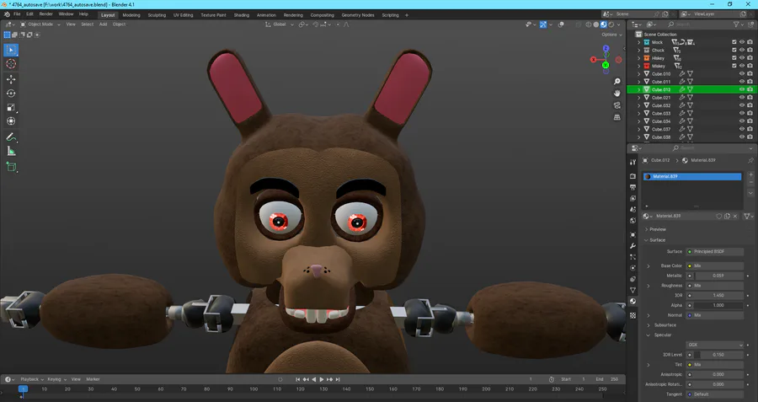758x402 pixels.
Task: Click the viewport zoom magnifier icon
Action: pyautogui.click(x=617, y=82)
